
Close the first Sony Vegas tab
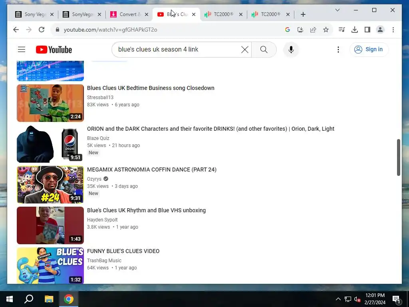tap(52, 14)
